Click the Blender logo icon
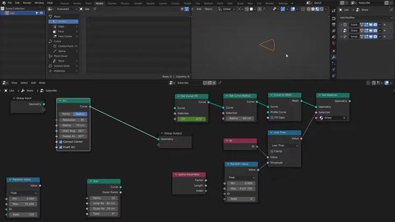The image size is (395, 222). tap(4, 2)
